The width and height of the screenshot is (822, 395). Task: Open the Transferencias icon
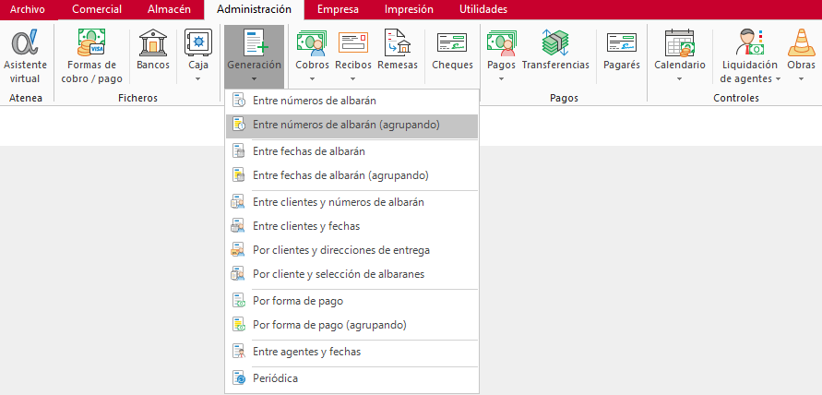(x=555, y=43)
